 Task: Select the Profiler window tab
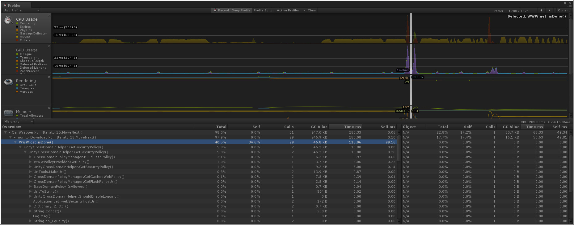click(14, 6)
